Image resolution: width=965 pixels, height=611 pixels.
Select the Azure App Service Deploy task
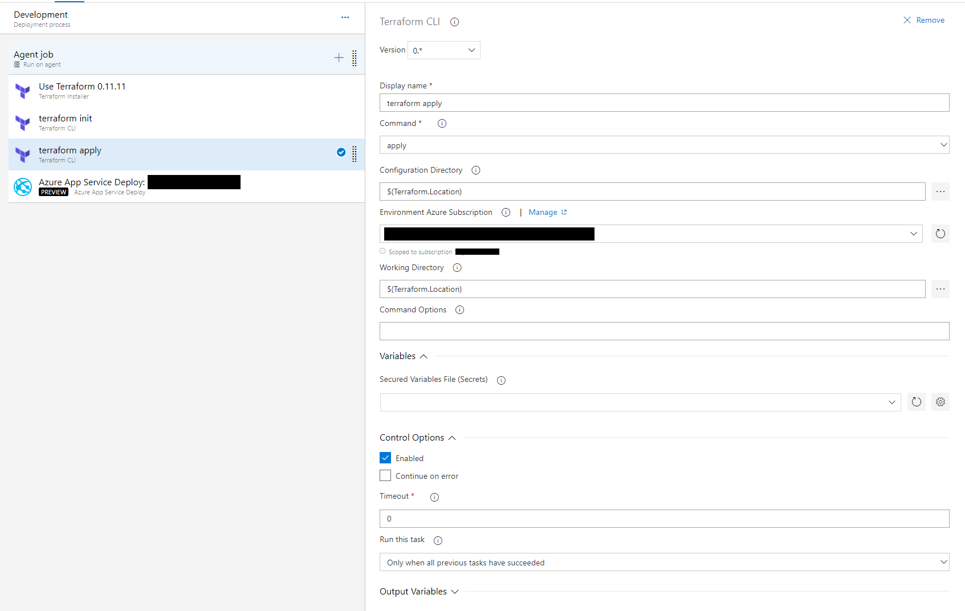click(186, 186)
